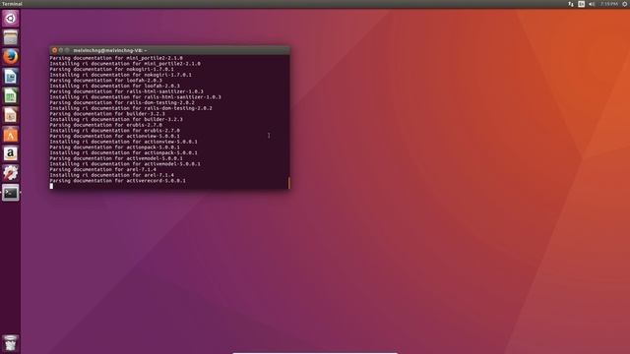This screenshot has width=630, height=354.
Task: Open LibreOffice Calc from the launcher
Action: [x=11, y=95]
